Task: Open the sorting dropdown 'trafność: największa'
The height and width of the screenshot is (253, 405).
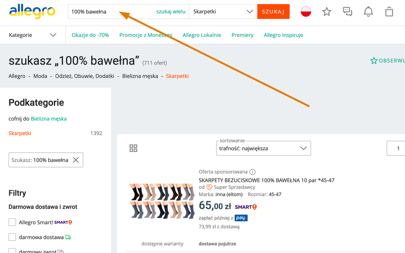Action: [263, 148]
